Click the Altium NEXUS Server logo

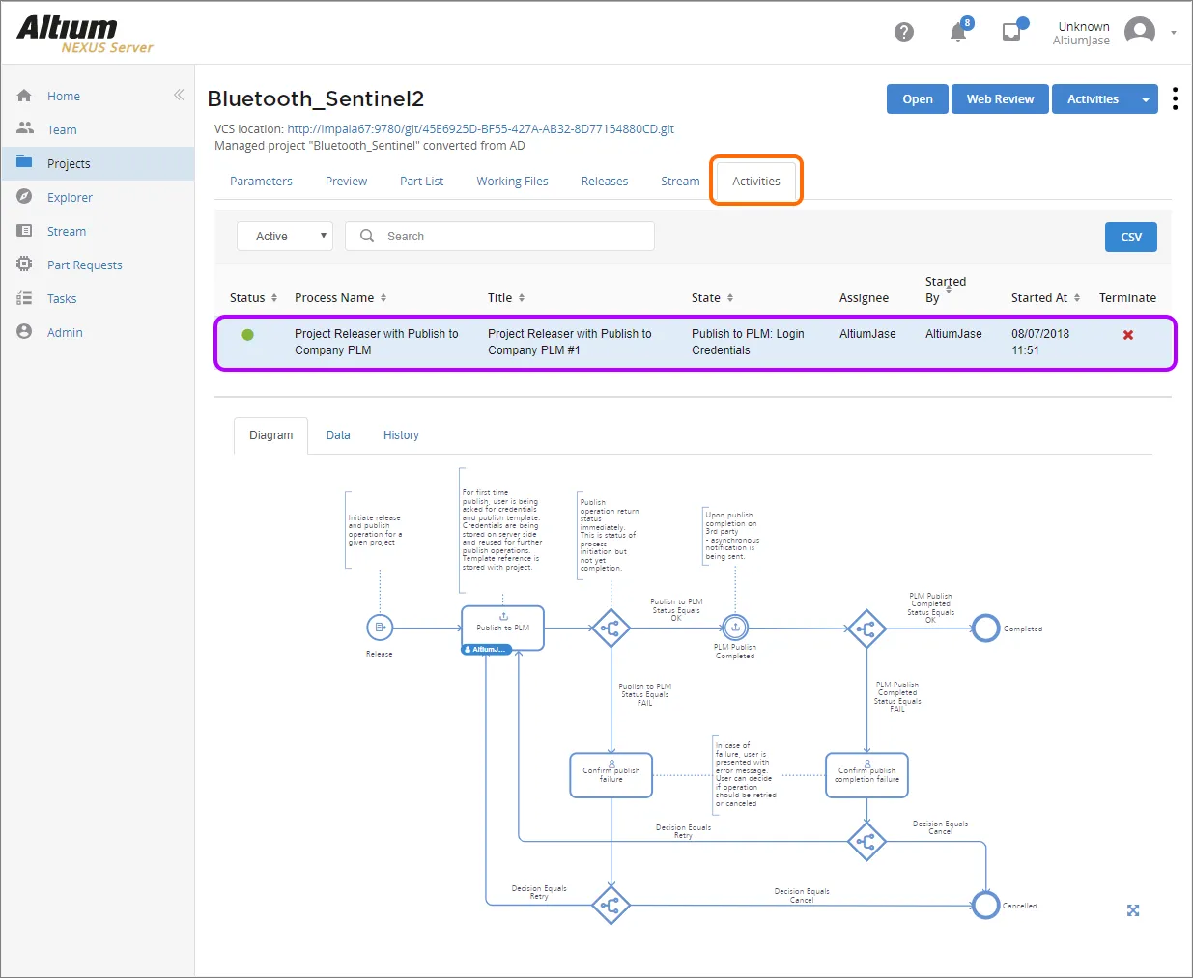point(85,35)
